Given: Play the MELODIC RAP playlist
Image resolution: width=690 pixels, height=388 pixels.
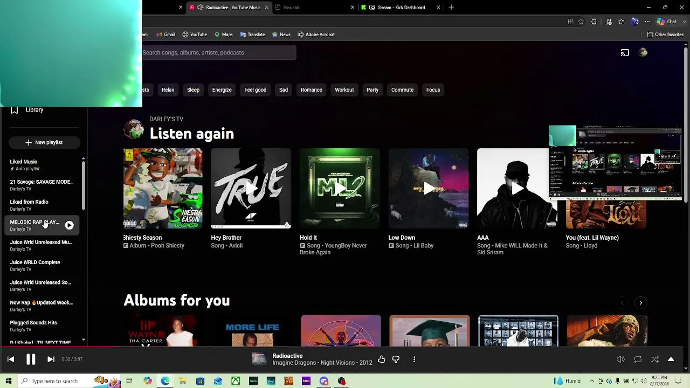Looking at the screenshot, I should pos(70,225).
